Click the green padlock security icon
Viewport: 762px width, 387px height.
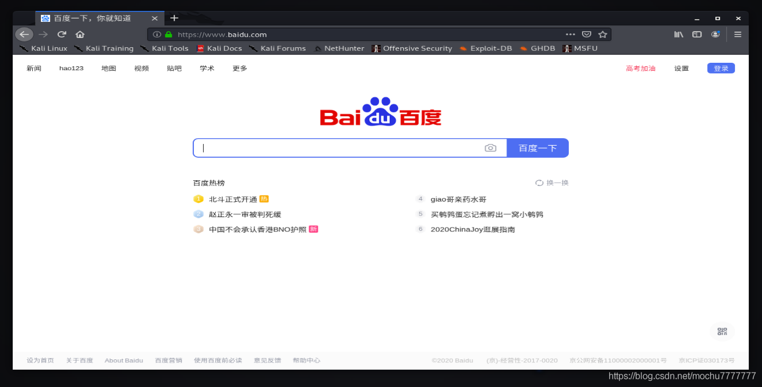point(168,35)
